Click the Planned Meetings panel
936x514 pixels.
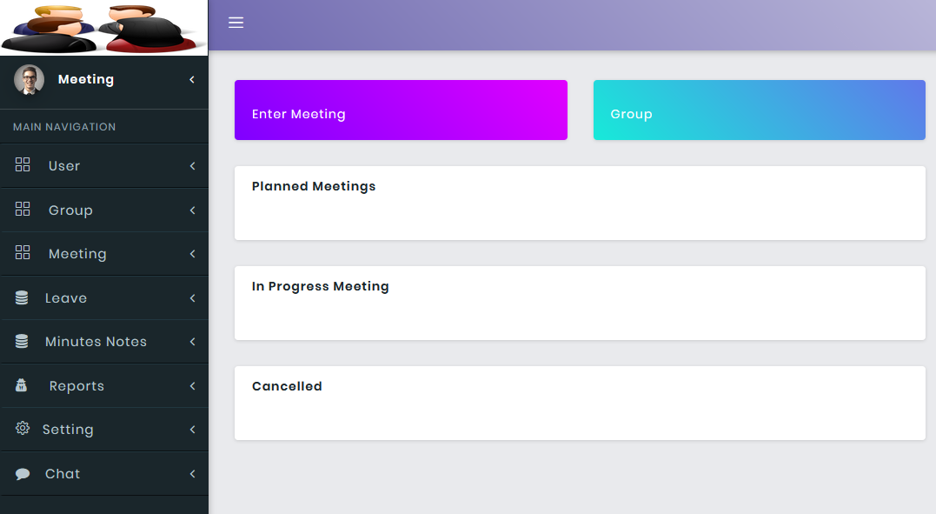click(580, 203)
